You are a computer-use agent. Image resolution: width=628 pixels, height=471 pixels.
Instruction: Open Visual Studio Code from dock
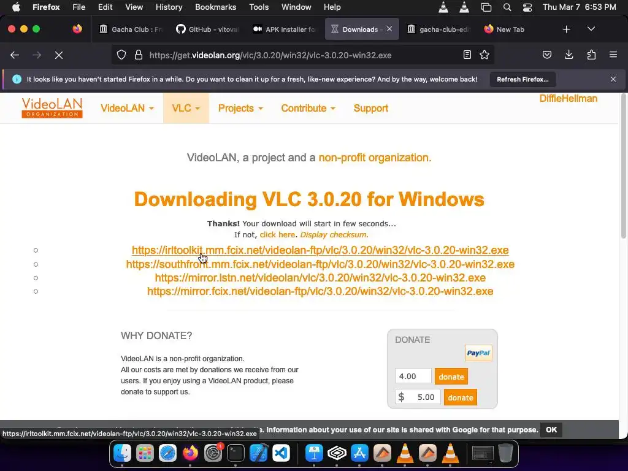281,453
